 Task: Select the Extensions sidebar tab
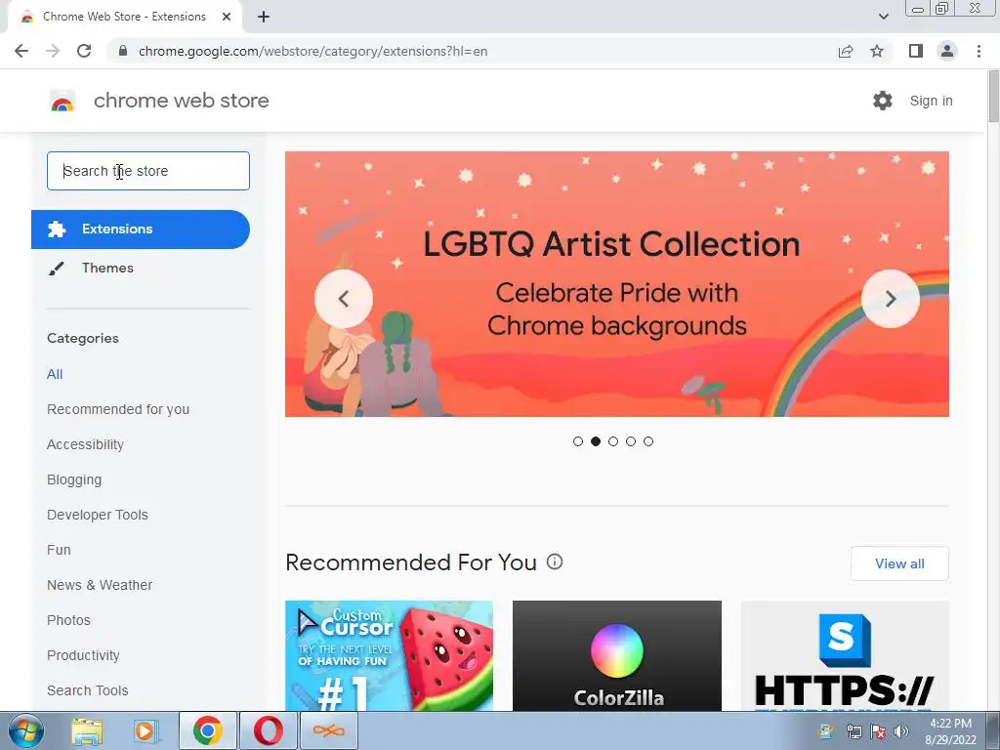[x=141, y=229]
